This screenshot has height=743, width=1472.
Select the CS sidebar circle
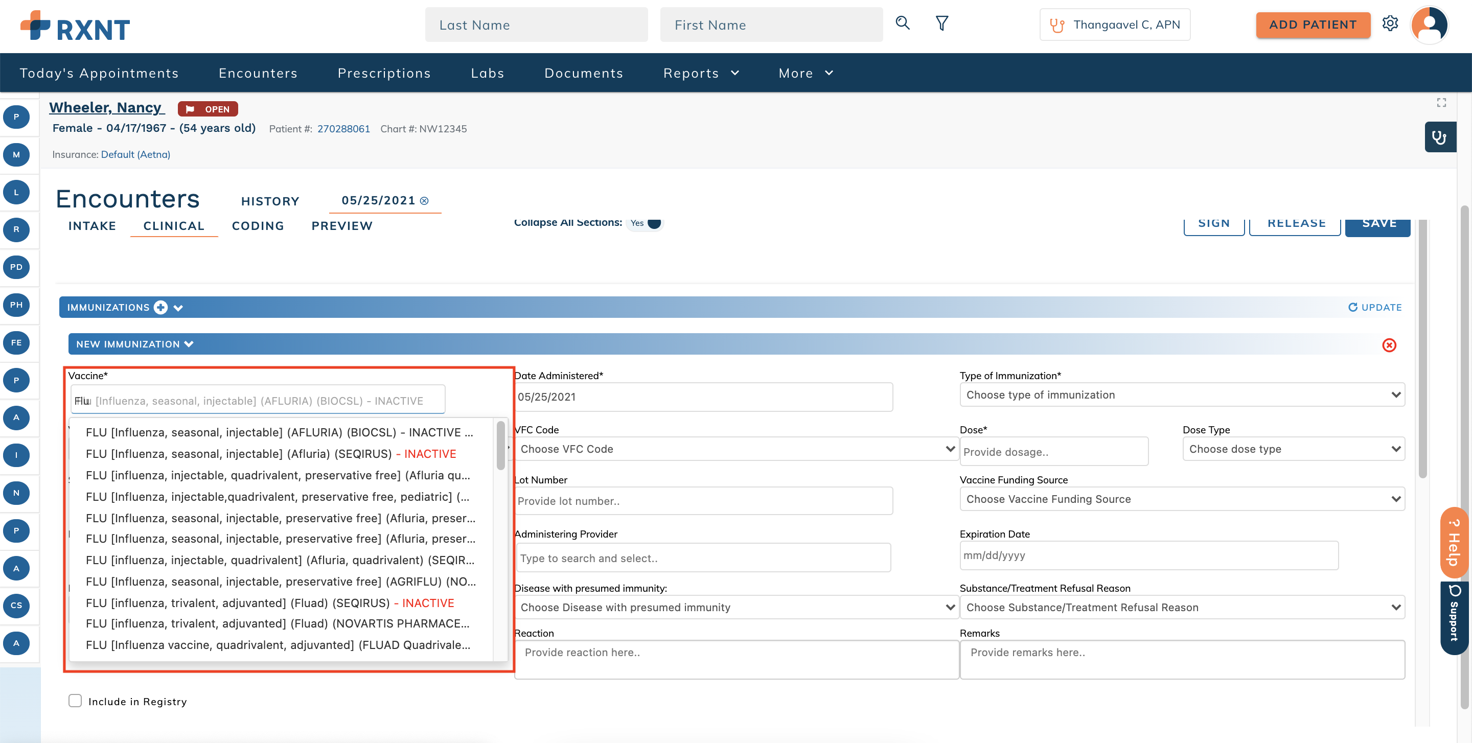[16, 606]
